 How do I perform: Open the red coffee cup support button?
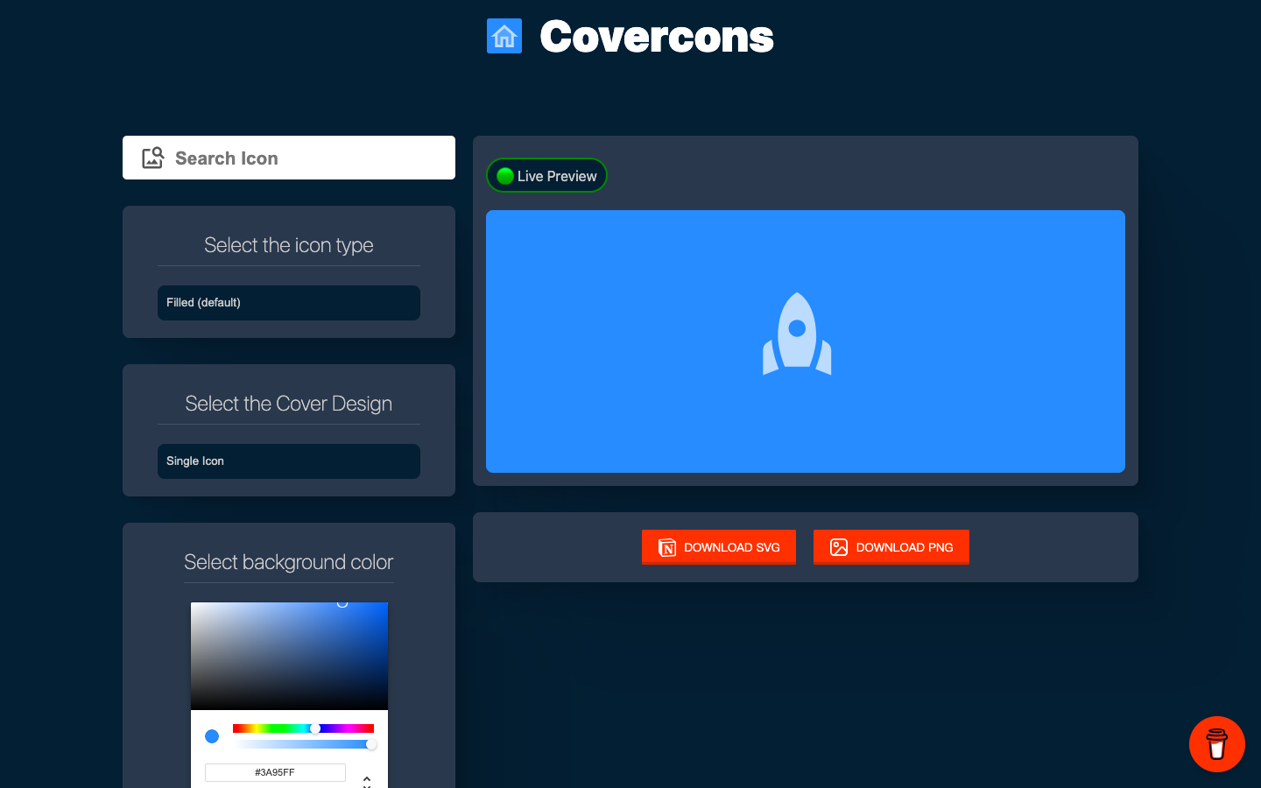pyautogui.click(x=1216, y=744)
